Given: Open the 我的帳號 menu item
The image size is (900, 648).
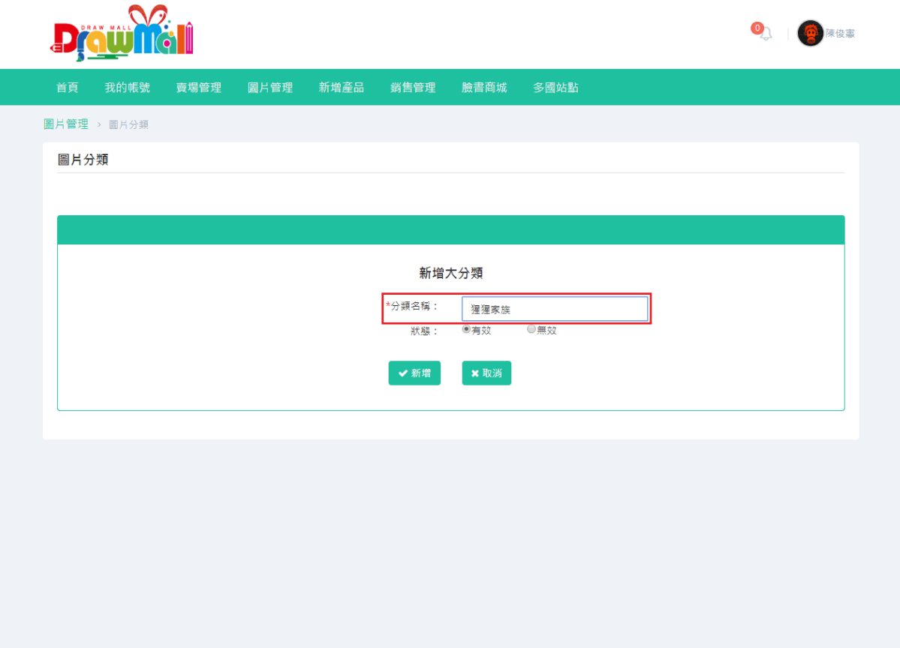Looking at the screenshot, I should 127,87.
